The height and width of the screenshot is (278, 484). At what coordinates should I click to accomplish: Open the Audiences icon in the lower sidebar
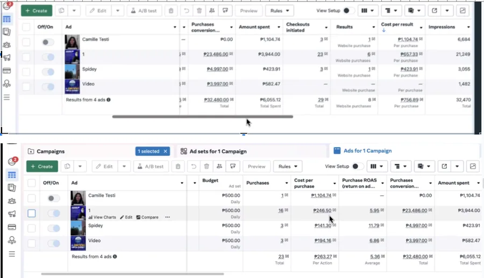[12, 201]
